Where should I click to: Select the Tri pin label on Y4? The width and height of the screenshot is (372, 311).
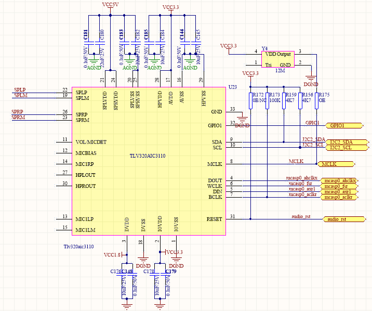click(268, 65)
